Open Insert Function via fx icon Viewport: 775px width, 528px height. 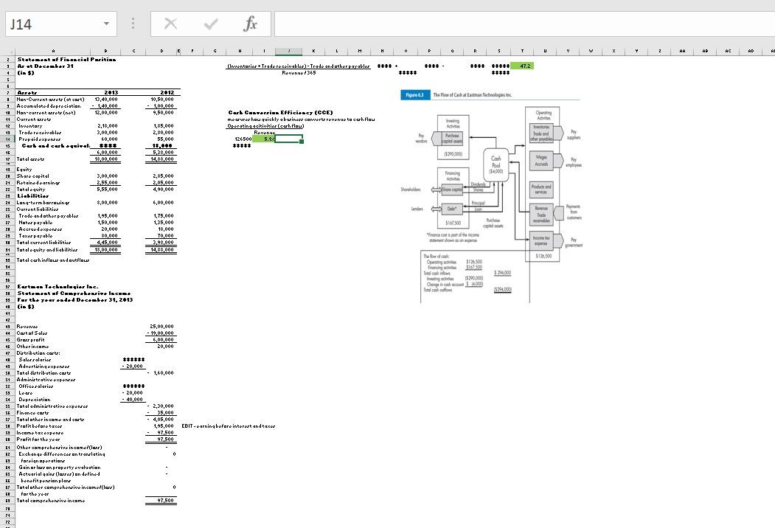(x=250, y=24)
